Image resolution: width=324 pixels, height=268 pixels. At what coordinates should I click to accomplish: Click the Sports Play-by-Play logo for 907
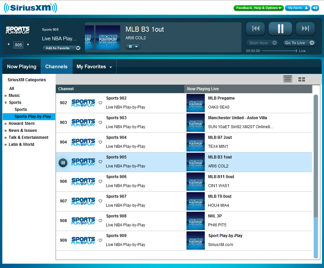(83, 201)
